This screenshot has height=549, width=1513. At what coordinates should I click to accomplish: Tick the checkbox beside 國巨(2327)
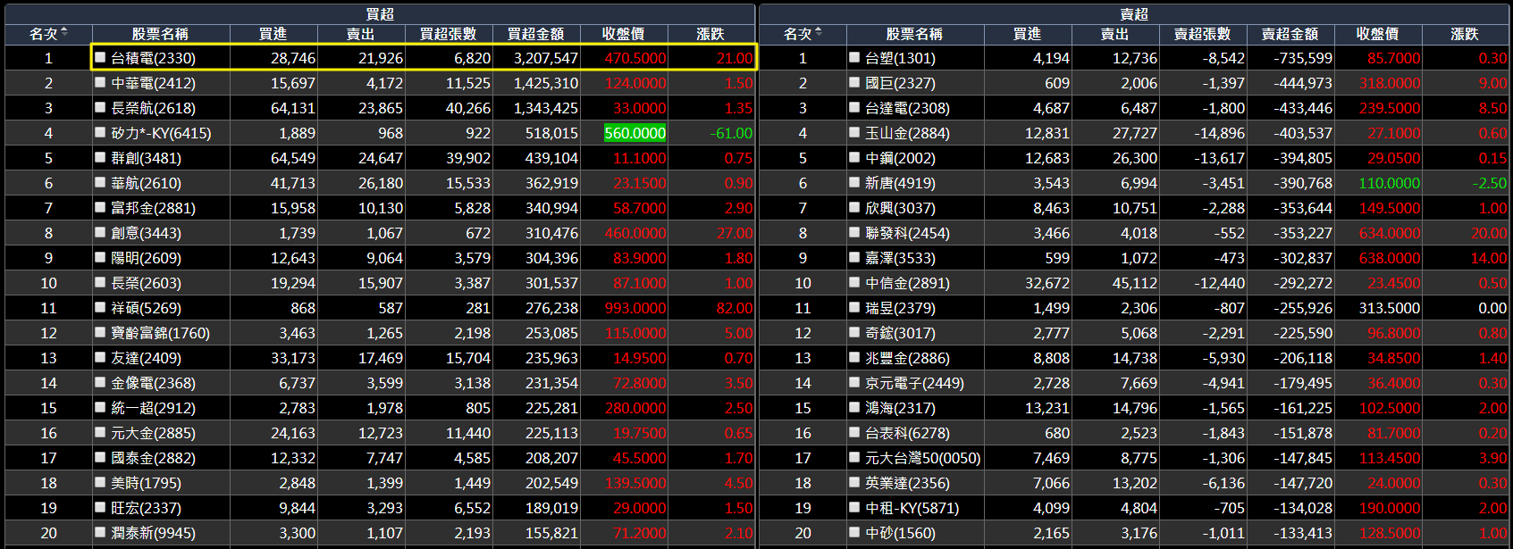854,82
